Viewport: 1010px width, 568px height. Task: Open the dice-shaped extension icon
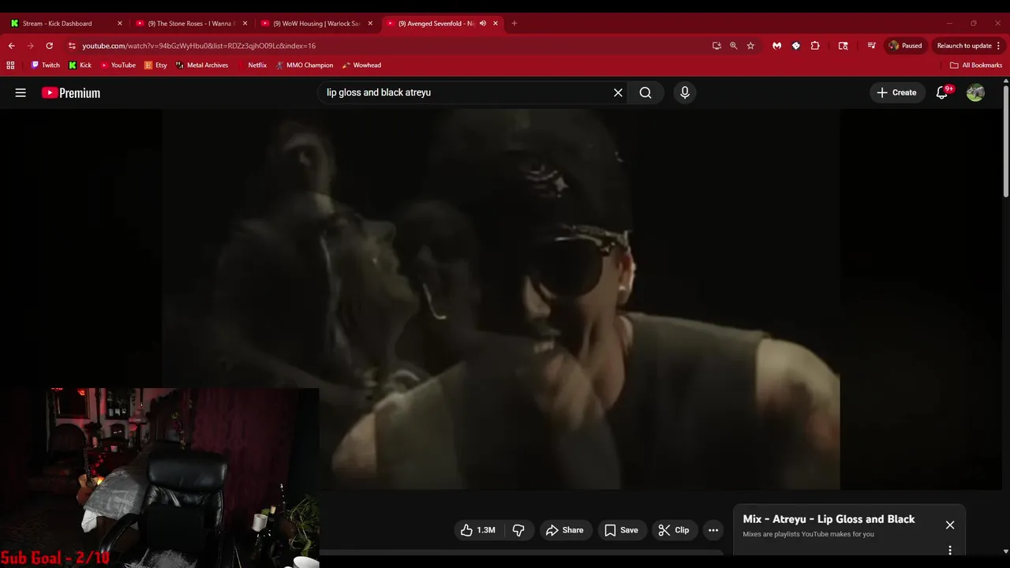click(x=796, y=46)
